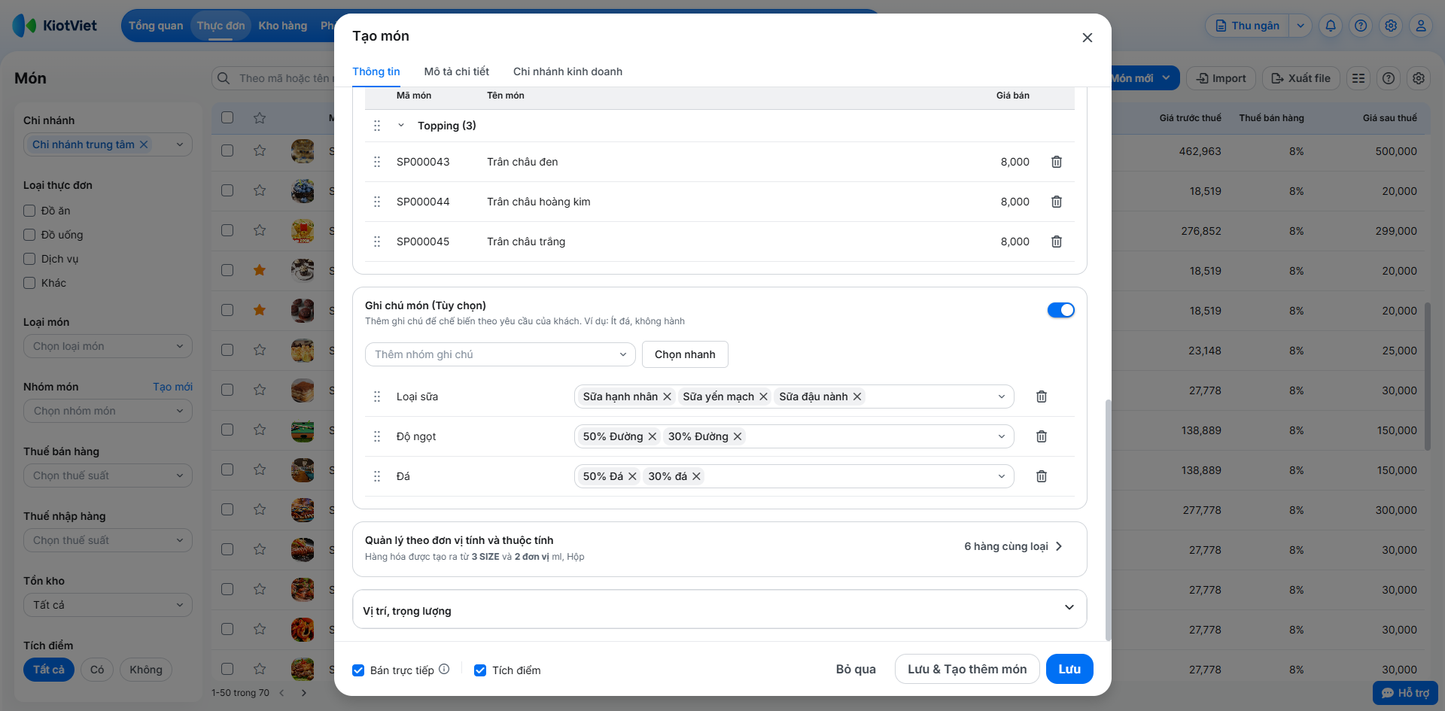Uncheck the Tích điểm checkbox
This screenshot has height=711, width=1445.
click(480, 670)
